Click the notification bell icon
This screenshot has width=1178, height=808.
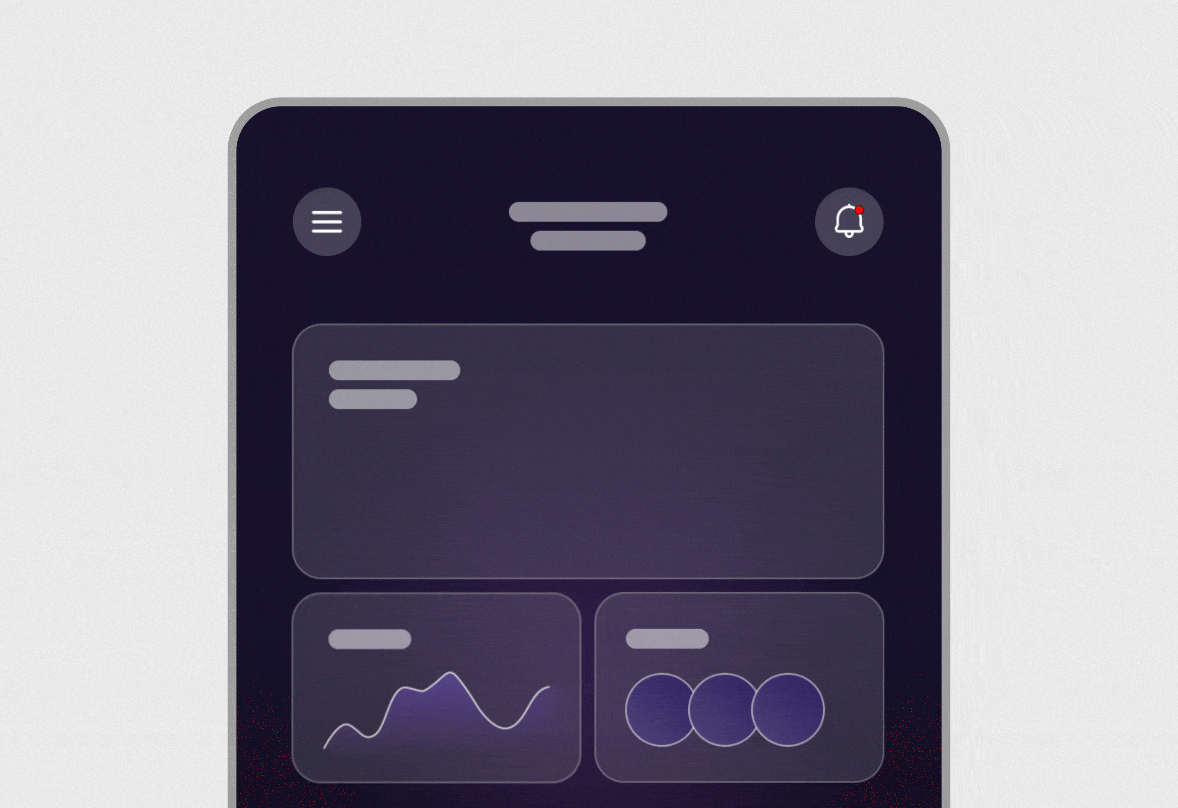tap(848, 221)
